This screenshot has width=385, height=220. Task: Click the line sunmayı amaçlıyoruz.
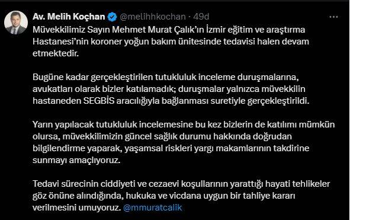click(x=76, y=160)
